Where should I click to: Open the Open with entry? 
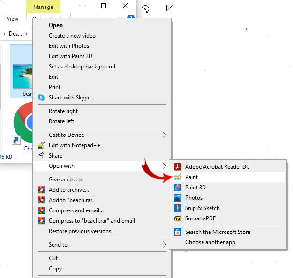102,165
